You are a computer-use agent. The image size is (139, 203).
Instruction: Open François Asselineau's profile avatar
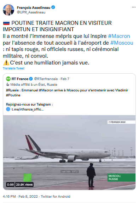pos(8,10)
